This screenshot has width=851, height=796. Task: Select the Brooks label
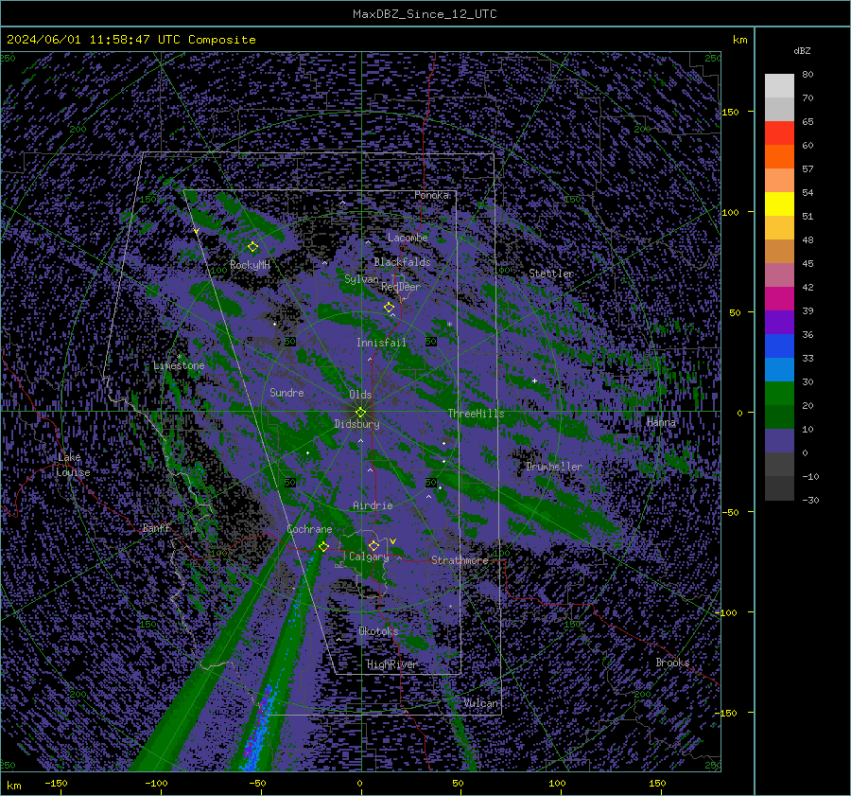tap(672, 663)
